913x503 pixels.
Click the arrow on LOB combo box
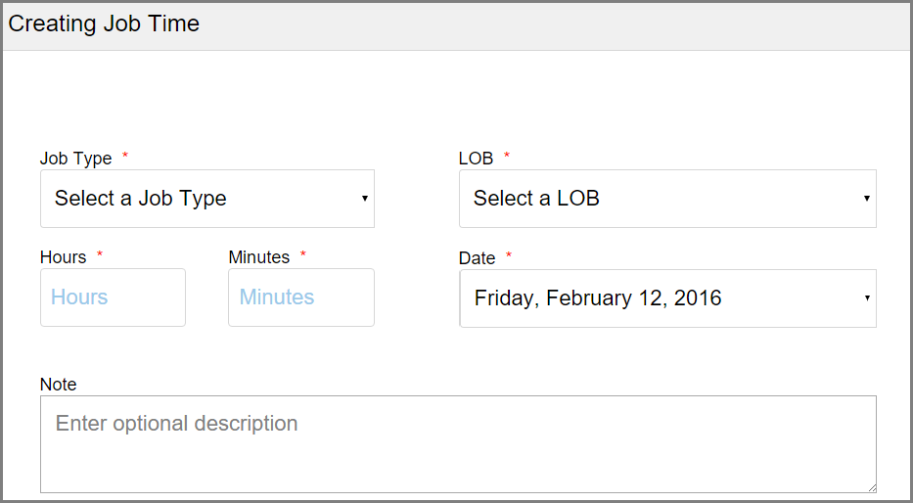tap(866, 199)
